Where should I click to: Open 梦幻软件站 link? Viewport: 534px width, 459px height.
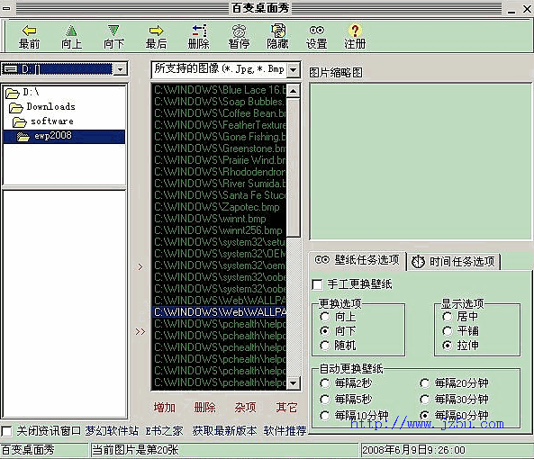(x=112, y=431)
